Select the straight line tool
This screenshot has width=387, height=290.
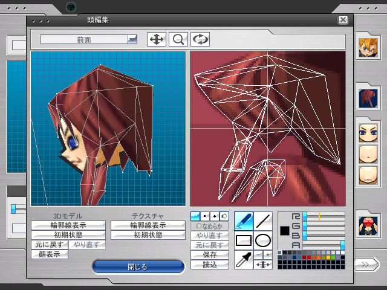pyautogui.click(x=263, y=221)
